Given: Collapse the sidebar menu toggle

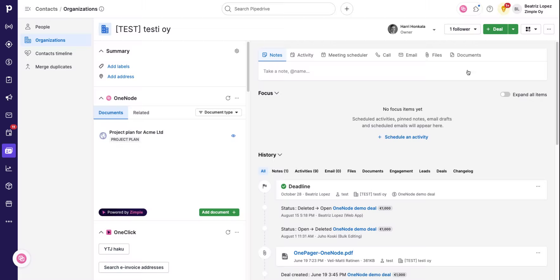Looking at the screenshot, I should [x=28, y=9].
